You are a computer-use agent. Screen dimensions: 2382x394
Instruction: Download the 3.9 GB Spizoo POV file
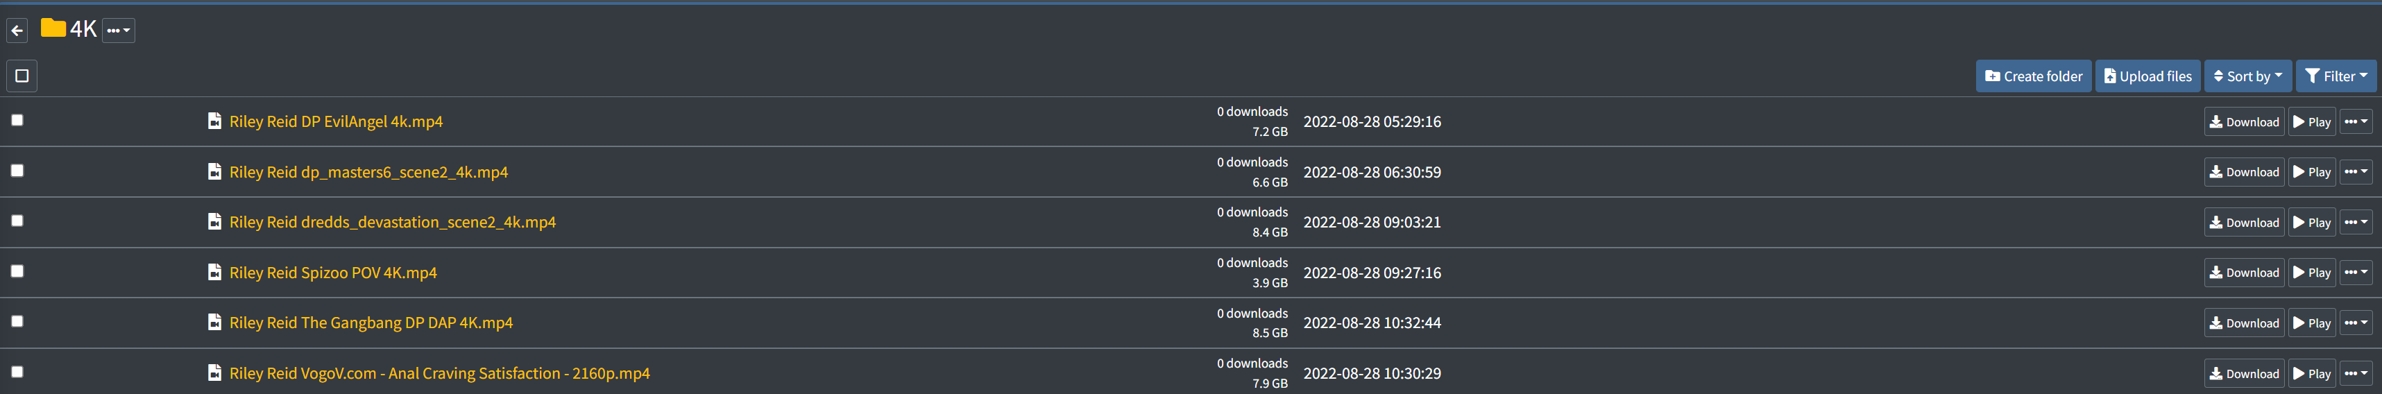coord(2244,273)
